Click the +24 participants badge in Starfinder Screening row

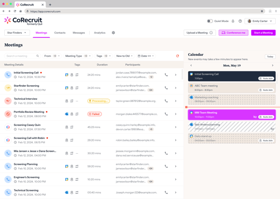pyautogui.click(x=151, y=90)
